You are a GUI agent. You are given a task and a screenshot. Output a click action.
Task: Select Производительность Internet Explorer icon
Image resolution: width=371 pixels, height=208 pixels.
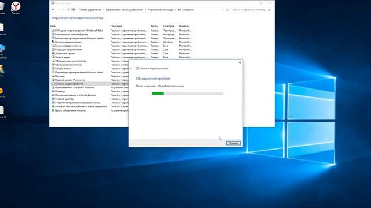[53, 95]
